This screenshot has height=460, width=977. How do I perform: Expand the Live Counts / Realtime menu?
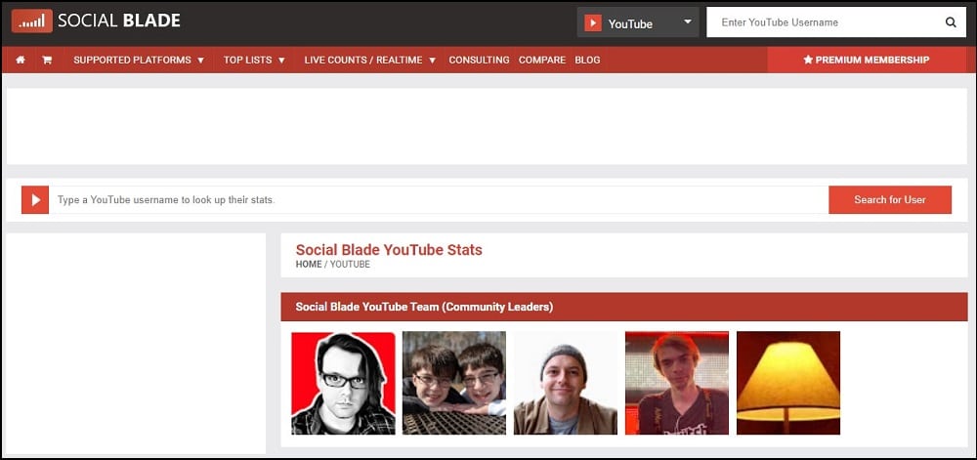[x=370, y=61]
